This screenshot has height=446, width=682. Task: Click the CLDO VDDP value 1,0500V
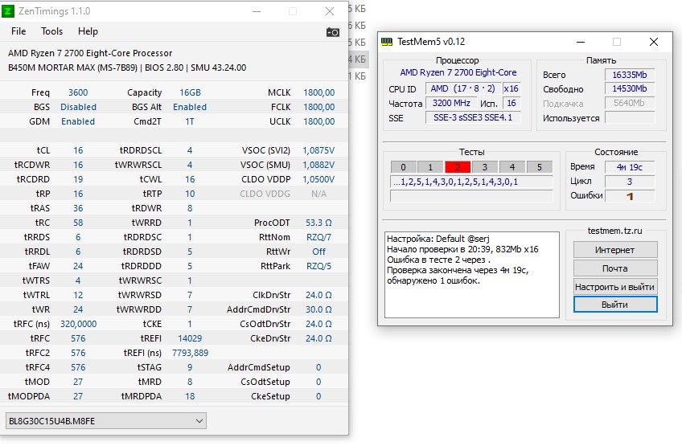pos(318,179)
